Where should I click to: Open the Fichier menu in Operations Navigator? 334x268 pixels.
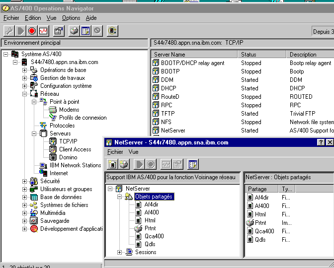pyautogui.click(x=11, y=18)
